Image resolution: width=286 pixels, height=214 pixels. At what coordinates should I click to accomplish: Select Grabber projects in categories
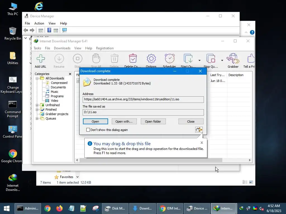(x=57, y=114)
